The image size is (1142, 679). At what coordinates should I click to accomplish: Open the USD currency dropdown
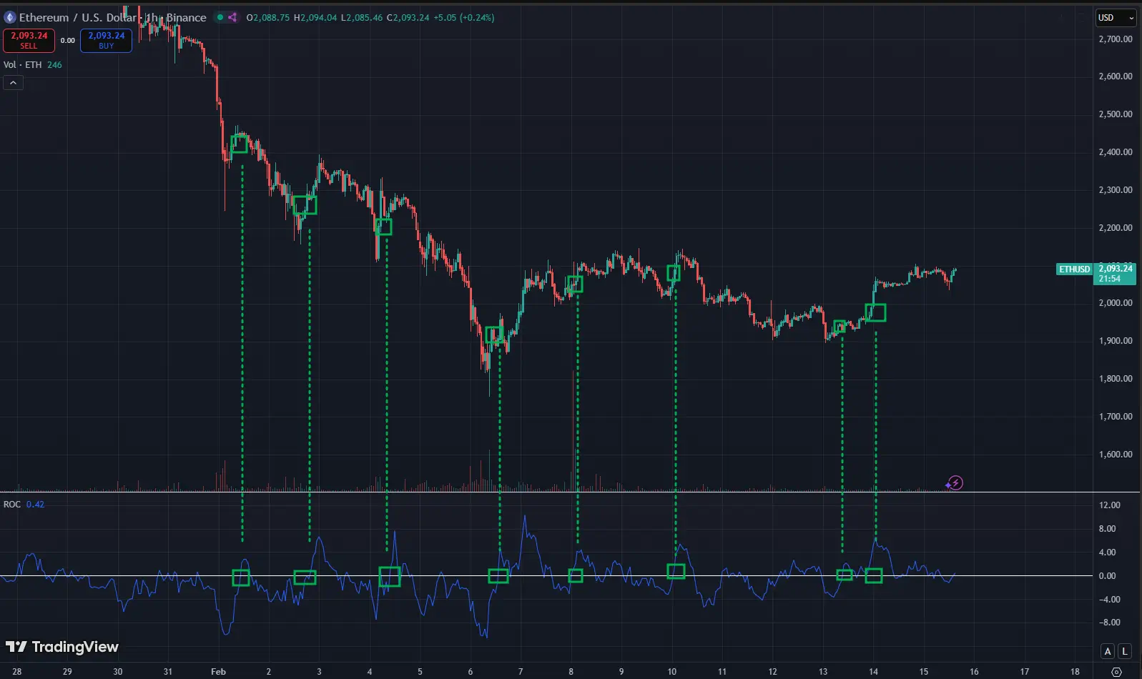point(1116,18)
